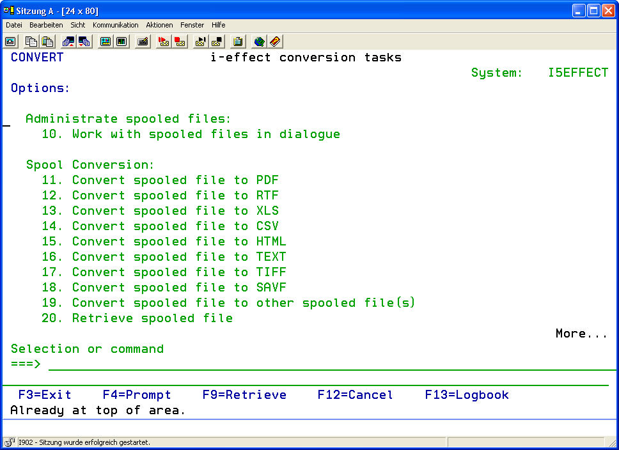
Task: Click the F13=Logbook function key label
Action: (467, 395)
